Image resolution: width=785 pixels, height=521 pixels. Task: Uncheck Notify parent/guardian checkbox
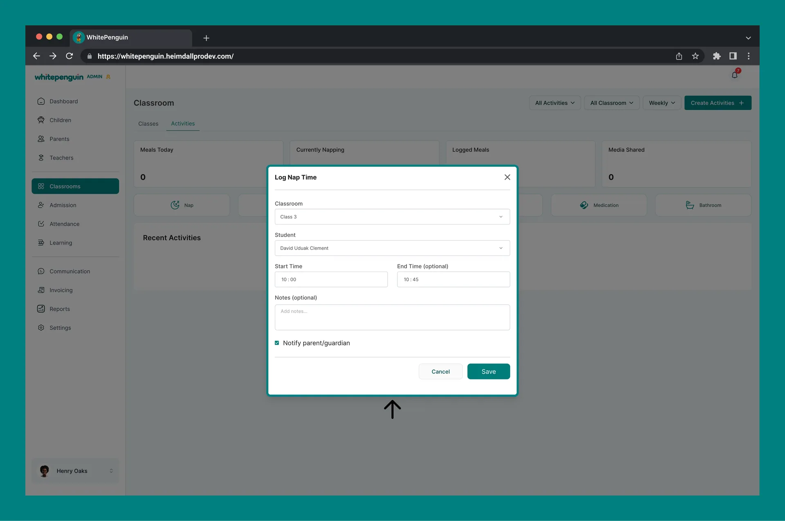[277, 343]
